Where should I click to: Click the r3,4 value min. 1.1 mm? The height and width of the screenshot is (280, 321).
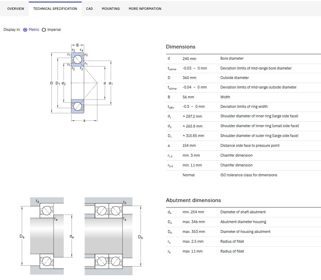(x=192, y=165)
